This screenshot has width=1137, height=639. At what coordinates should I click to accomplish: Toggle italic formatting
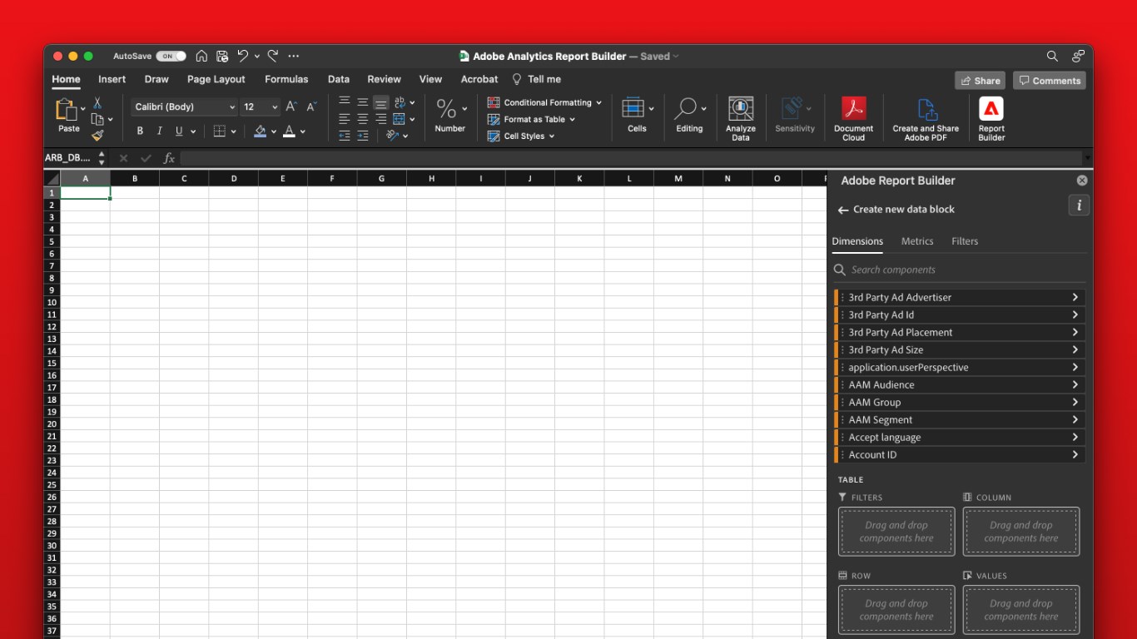(x=159, y=131)
